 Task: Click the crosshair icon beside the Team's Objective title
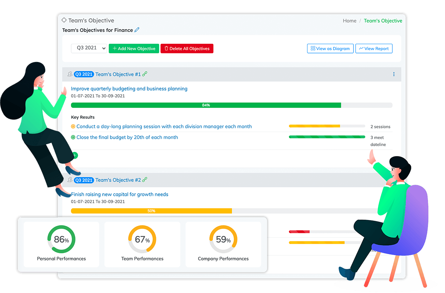(x=64, y=20)
